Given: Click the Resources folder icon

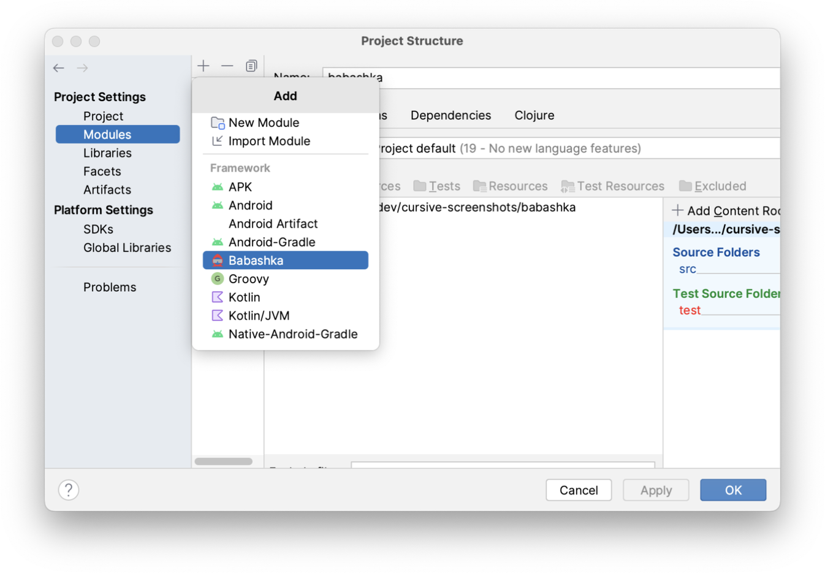Looking at the screenshot, I should [x=479, y=186].
